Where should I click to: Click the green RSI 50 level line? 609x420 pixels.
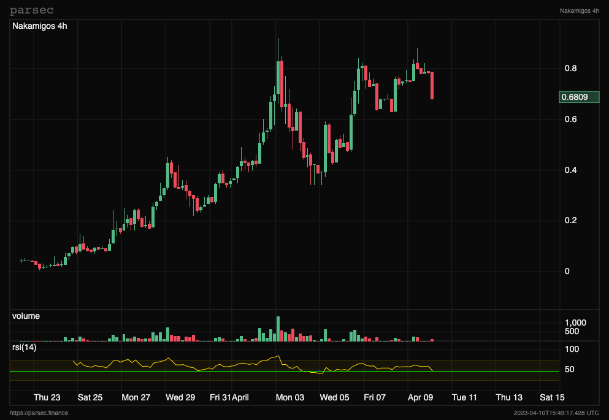click(x=285, y=372)
